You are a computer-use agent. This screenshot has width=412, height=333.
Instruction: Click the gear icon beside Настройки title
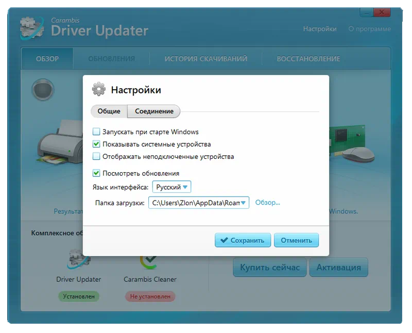tap(99, 89)
